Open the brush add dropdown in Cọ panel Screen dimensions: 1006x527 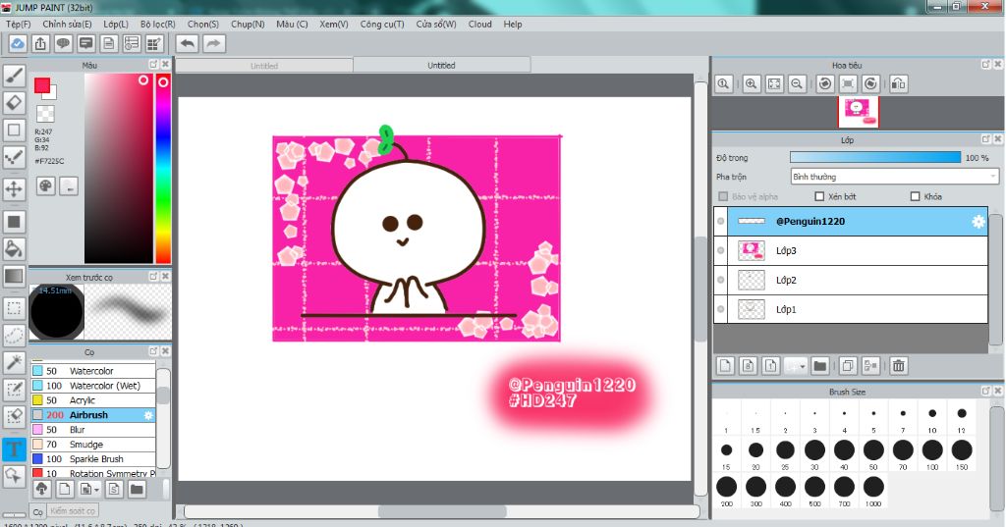coord(94,489)
